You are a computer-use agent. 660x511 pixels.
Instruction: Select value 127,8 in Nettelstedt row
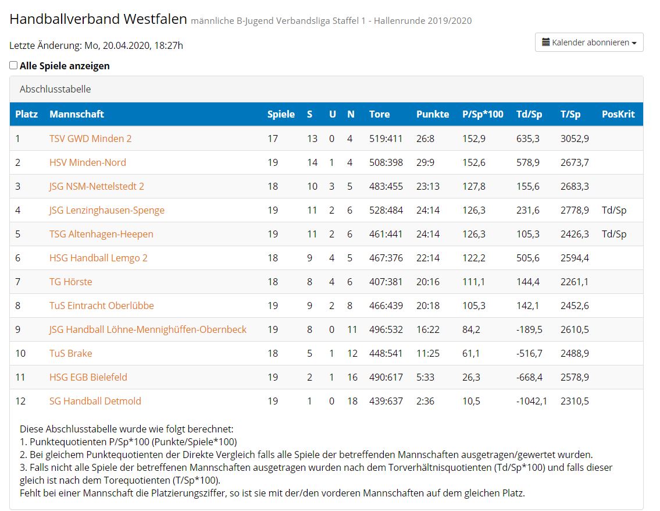[x=473, y=186]
